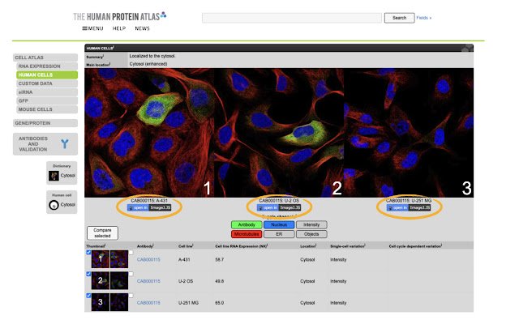Click the Search button
Viewport: 519px width, 324px height.
[399, 18]
